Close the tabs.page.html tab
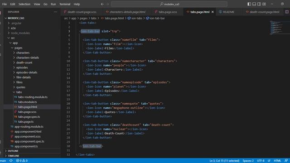This screenshot has height=163, width=290. (x=213, y=12)
